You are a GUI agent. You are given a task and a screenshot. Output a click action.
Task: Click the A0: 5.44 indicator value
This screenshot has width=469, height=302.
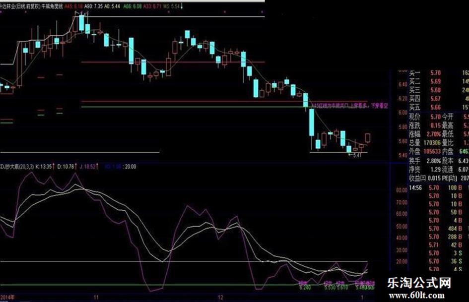112,6
